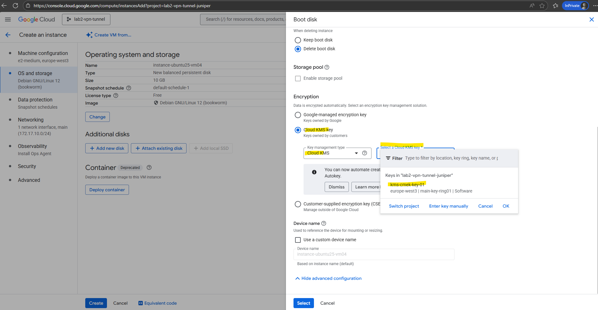This screenshot has height=310, width=598.
Task: Click the key filter text field
Action: tap(451, 158)
